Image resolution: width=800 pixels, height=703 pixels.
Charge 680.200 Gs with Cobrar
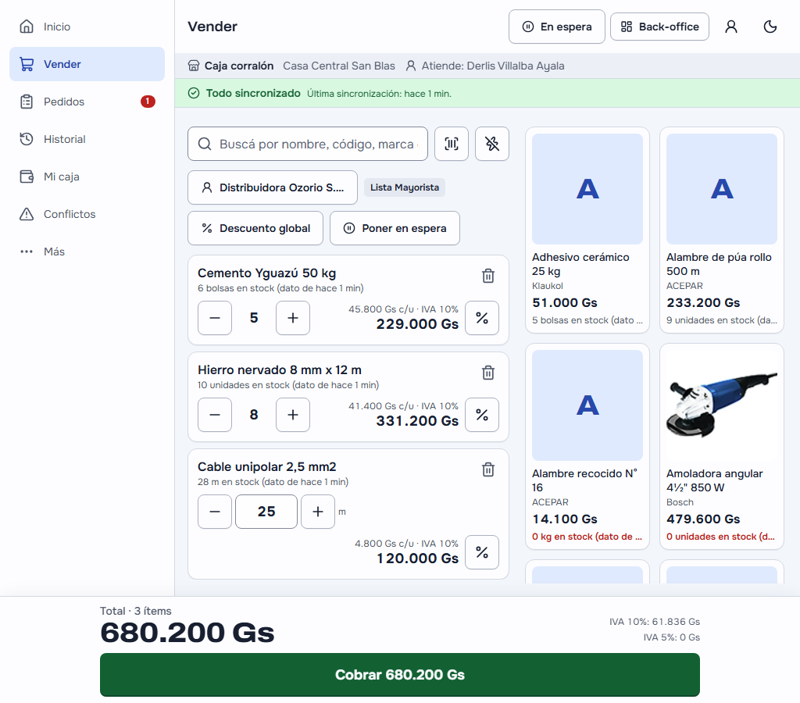[x=400, y=674]
